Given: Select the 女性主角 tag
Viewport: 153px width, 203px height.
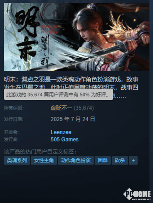Looking at the screenshot, I should pyautogui.click(x=44, y=161).
